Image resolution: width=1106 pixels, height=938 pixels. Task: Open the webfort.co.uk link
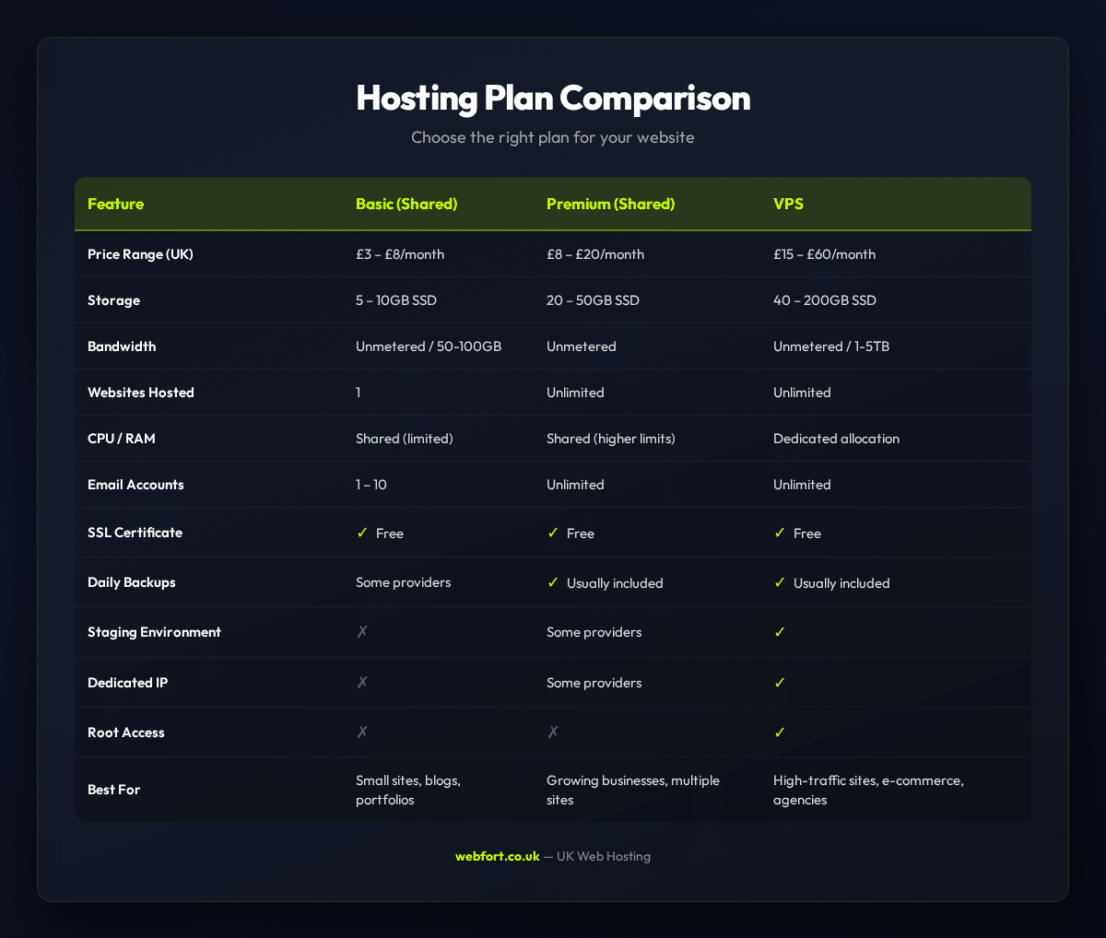tap(497, 856)
